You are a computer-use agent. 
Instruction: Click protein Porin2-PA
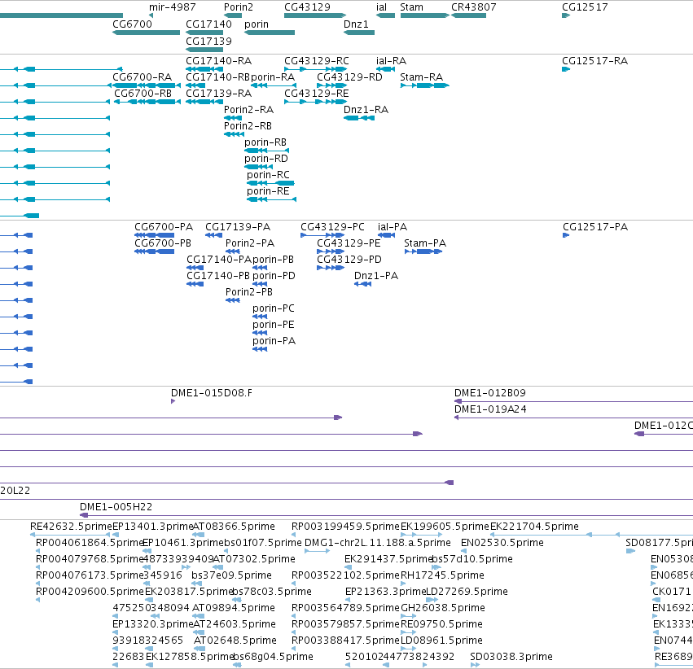coord(232,251)
